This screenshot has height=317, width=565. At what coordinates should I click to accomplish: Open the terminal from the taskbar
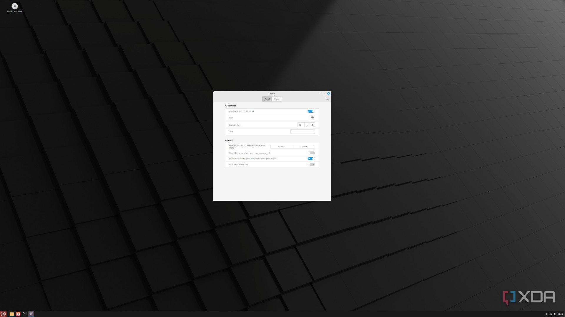pyautogui.click(x=24, y=314)
